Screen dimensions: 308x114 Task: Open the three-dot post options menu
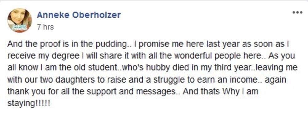(297, 13)
